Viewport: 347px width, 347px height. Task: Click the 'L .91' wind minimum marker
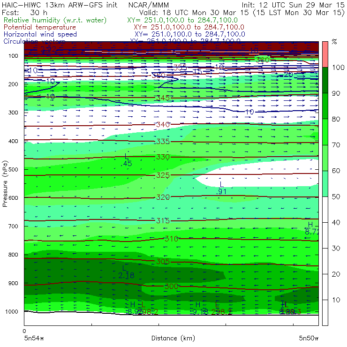pyautogui.click(x=221, y=188)
